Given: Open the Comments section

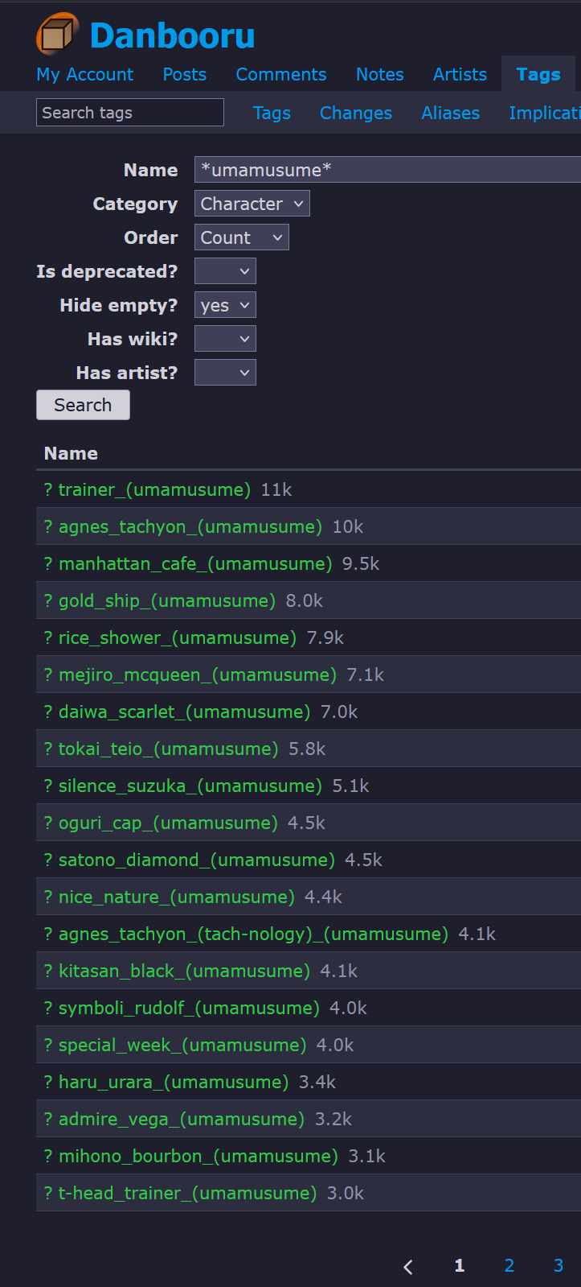Looking at the screenshot, I should [281, 74].
